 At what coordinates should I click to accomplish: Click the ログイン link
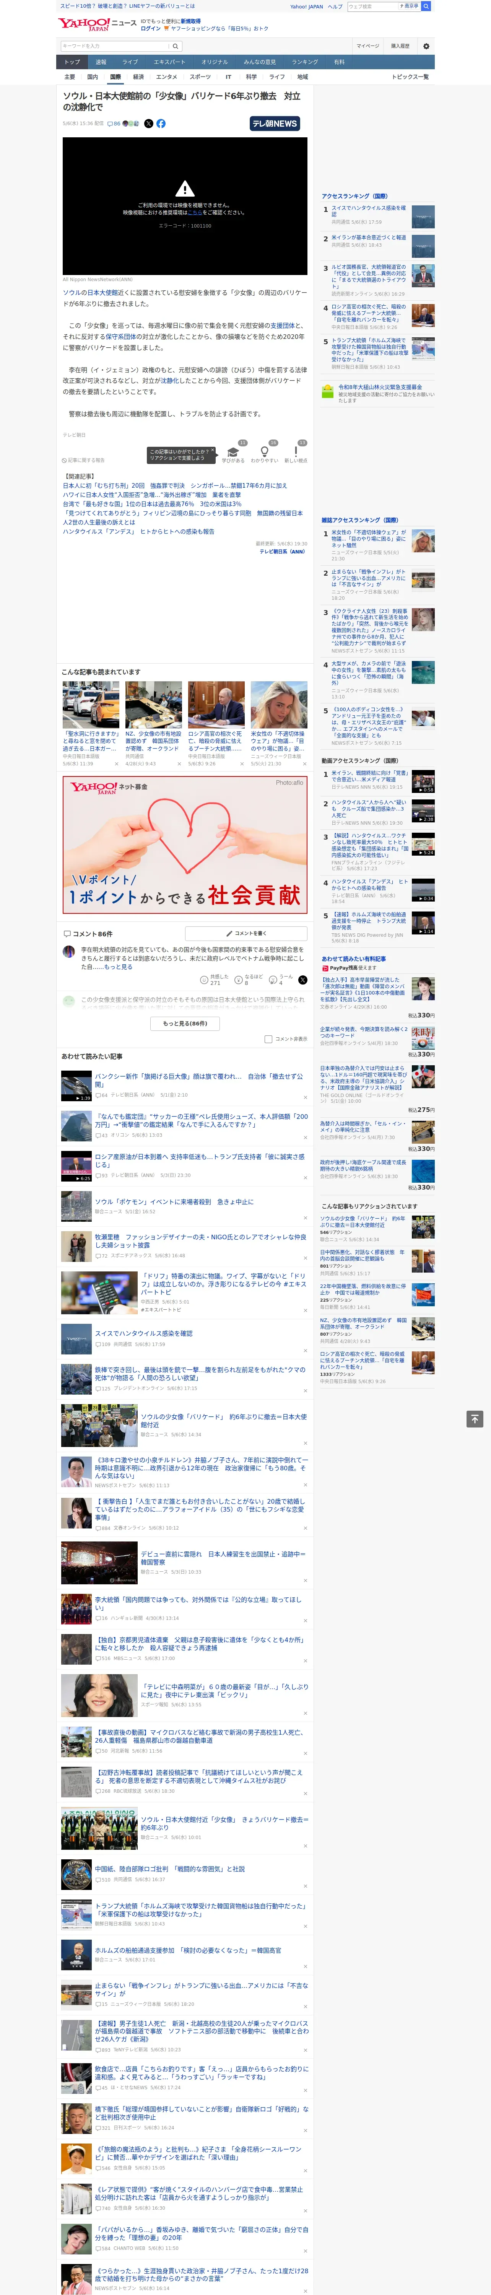[151, 29]
